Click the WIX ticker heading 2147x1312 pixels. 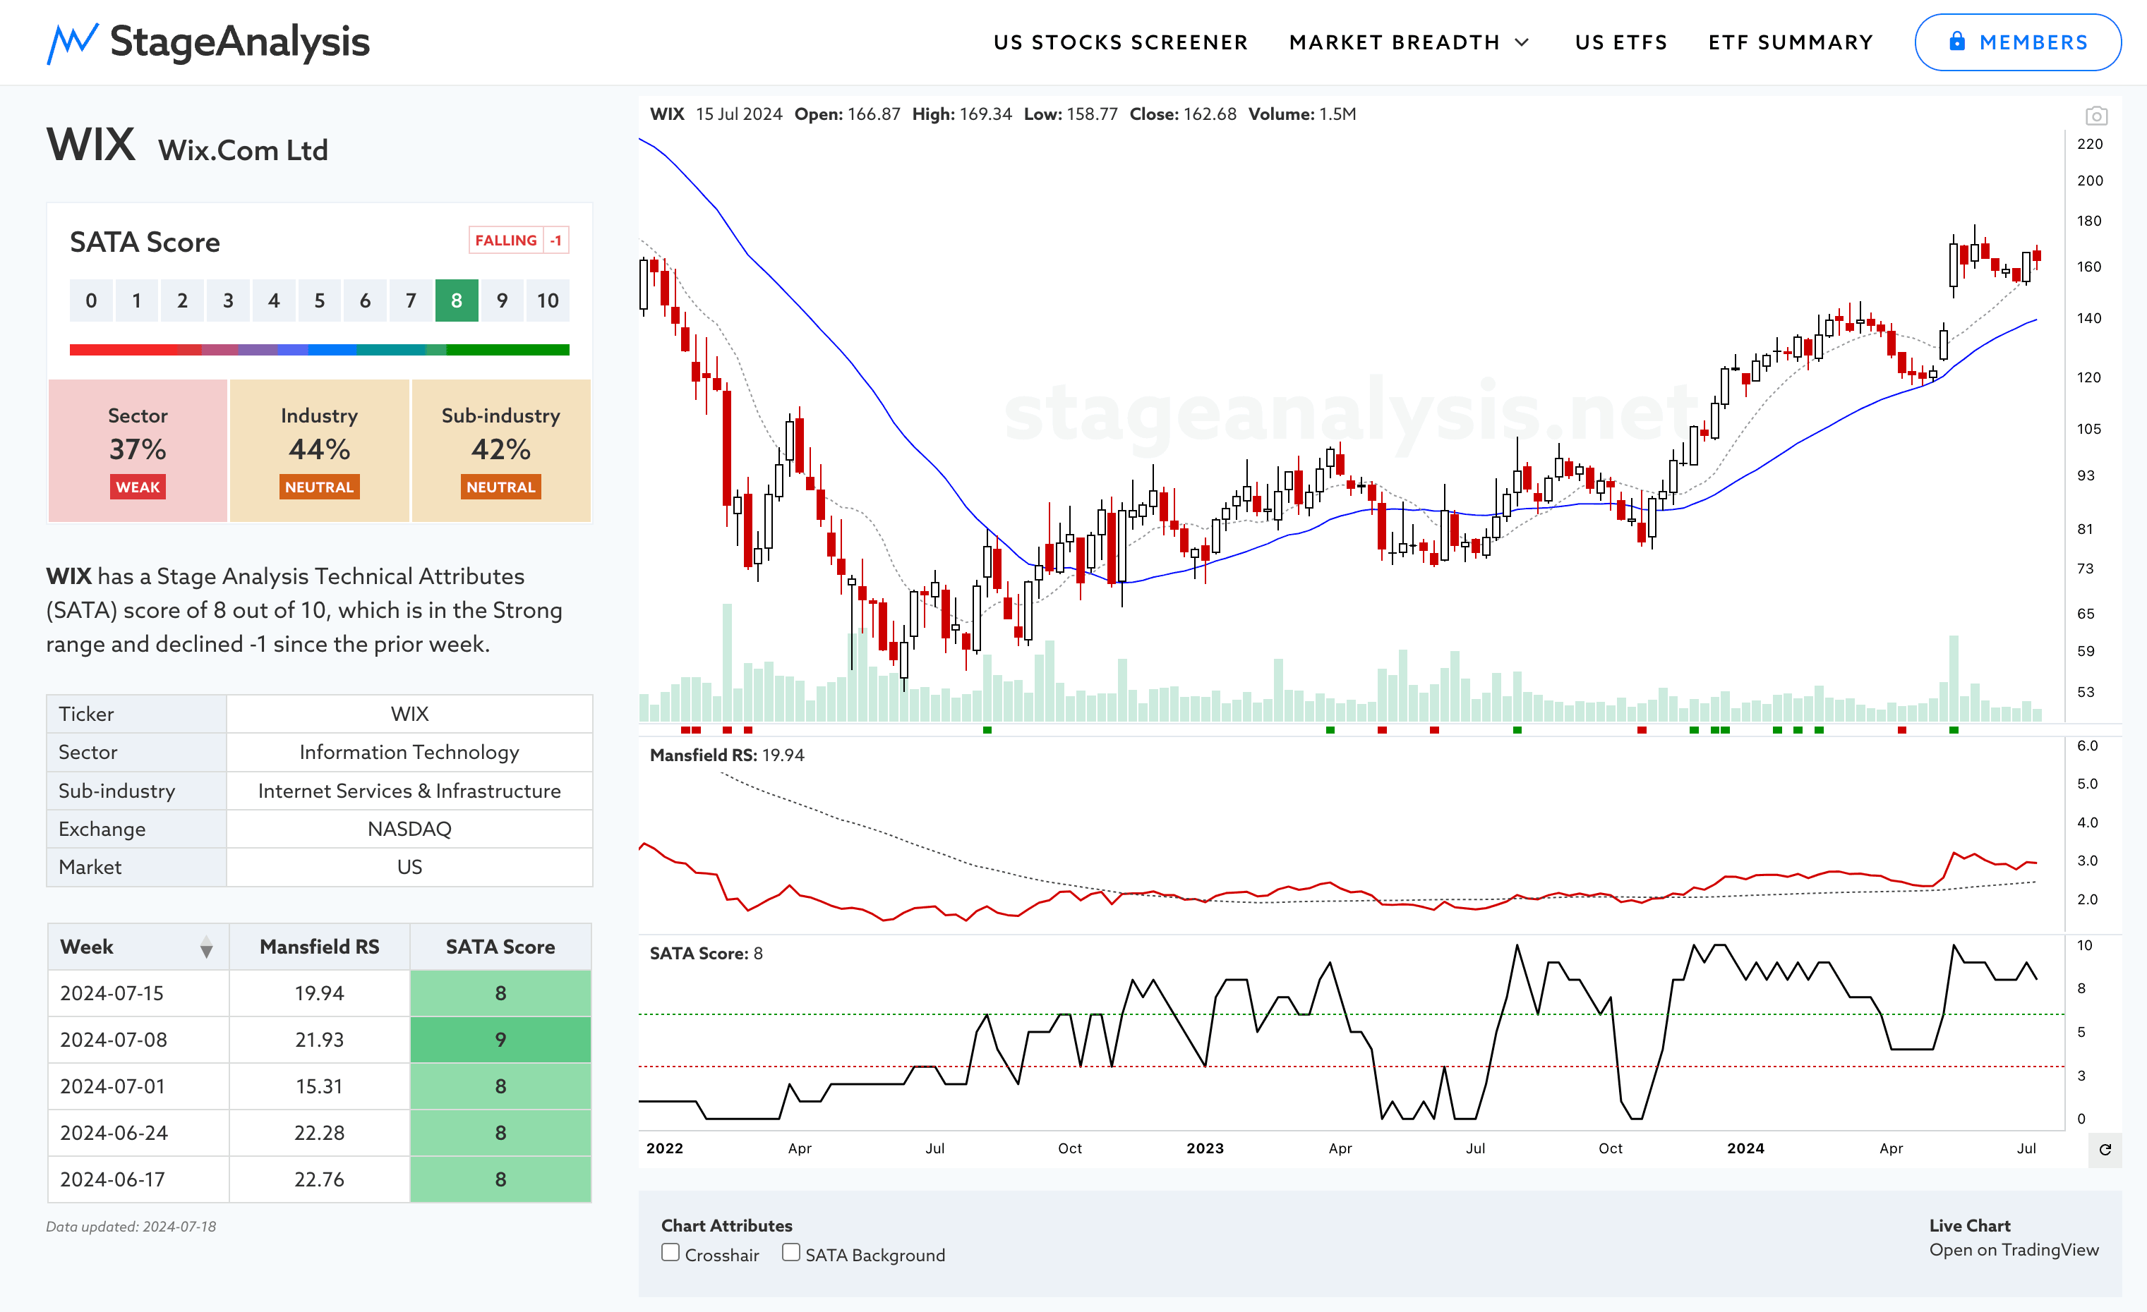coord(90,145)
